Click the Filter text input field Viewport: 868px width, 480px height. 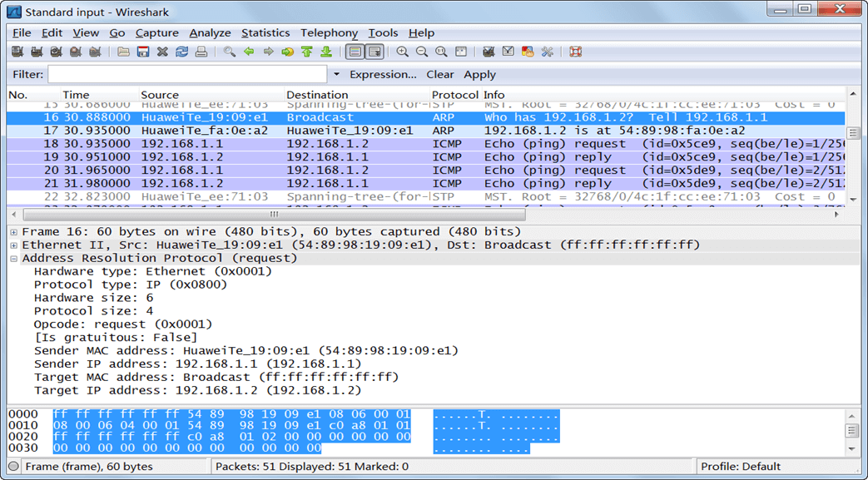pos(187,74)
